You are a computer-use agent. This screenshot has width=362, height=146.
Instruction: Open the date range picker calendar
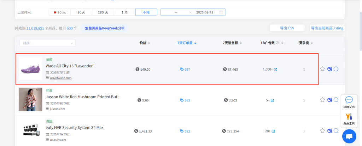pyautogui.click(x=221, y=12)
